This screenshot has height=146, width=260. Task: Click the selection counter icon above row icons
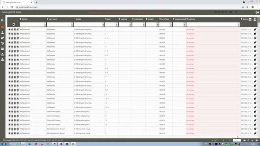[13, 24]
